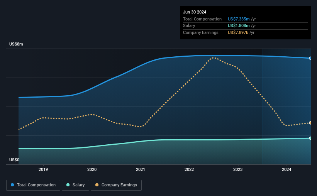
Task: Select the 2023 axis label
Action: tap(238, 169)
